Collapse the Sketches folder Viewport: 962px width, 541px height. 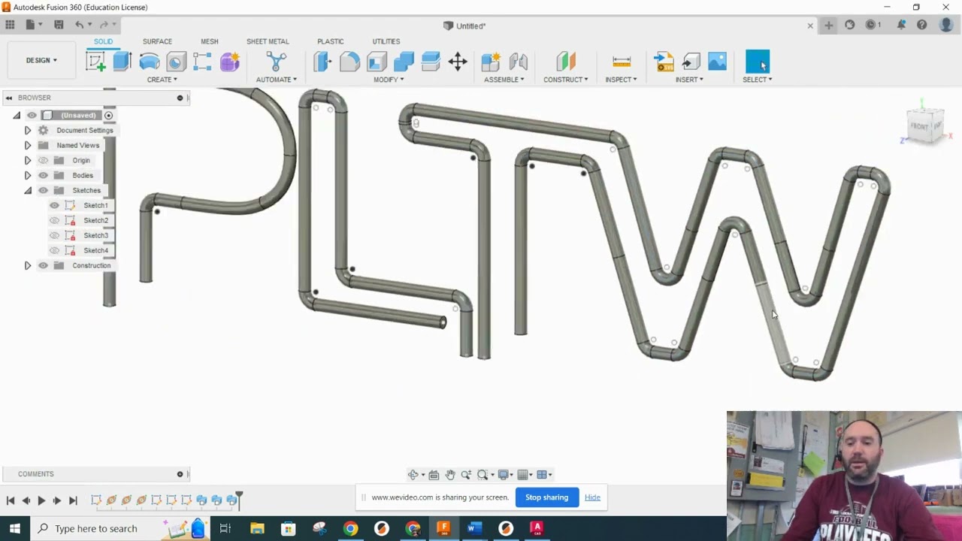[28, 190]
